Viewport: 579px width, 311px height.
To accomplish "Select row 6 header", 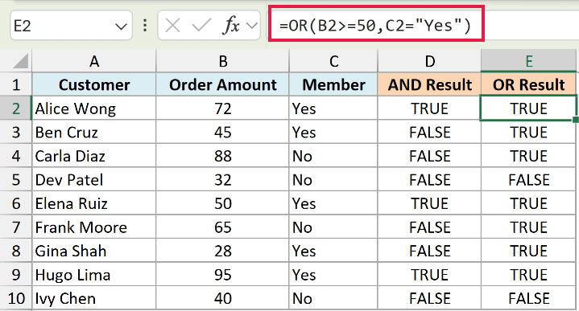I will (16, 203).
